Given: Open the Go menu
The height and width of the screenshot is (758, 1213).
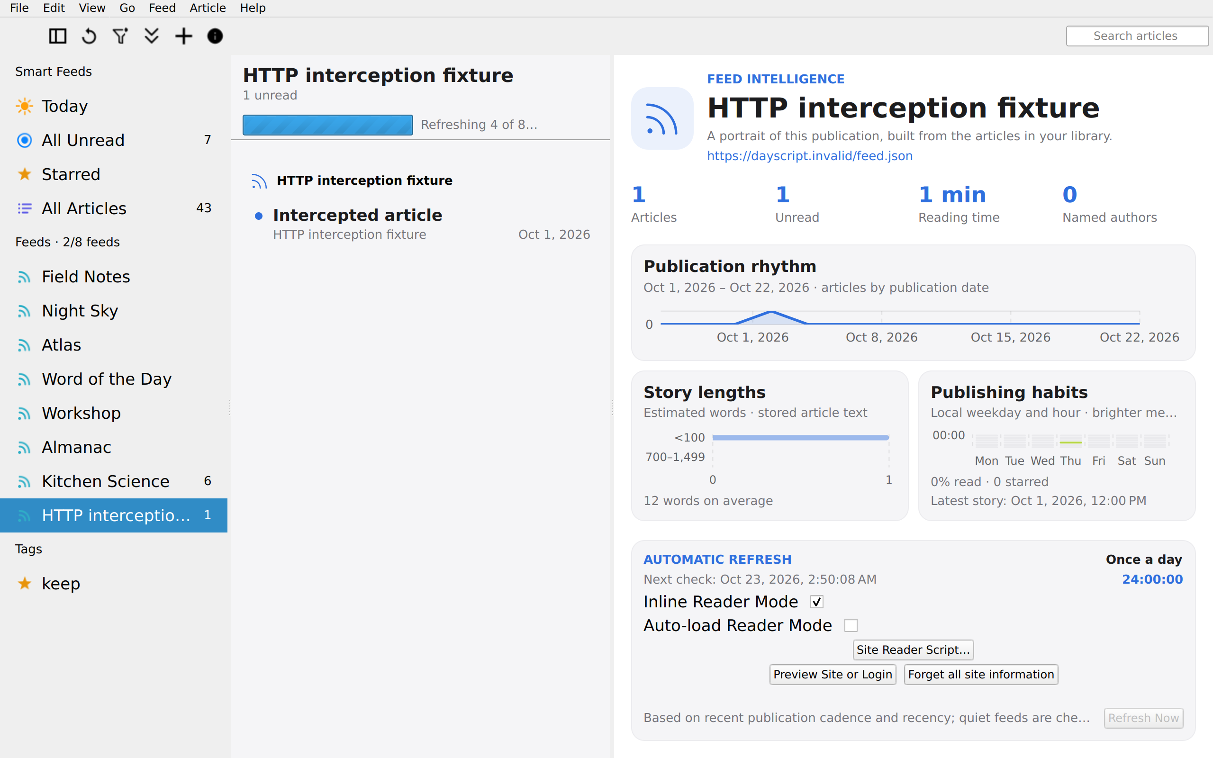Looking at the screenshot, I should click(127, 8).
